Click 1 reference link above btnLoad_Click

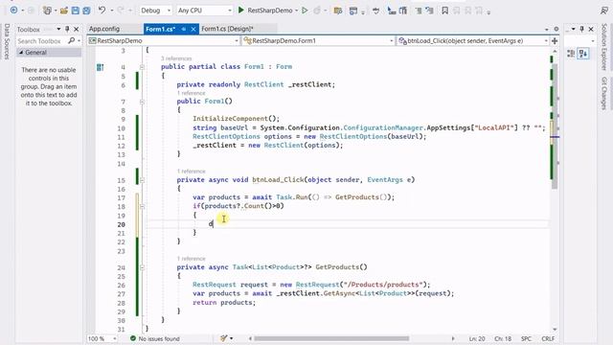pos(192,172)
